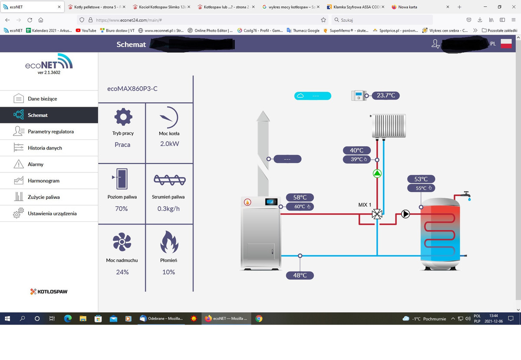Image resolution: width=521 pixels, height=360 pixels.
Task: Click the Szukaj search field
Action: (382, 20)
